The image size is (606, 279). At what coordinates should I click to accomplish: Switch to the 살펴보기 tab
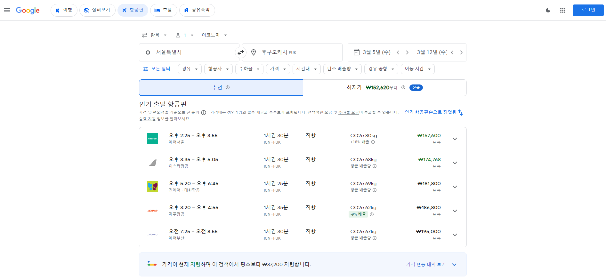point(97,10)
